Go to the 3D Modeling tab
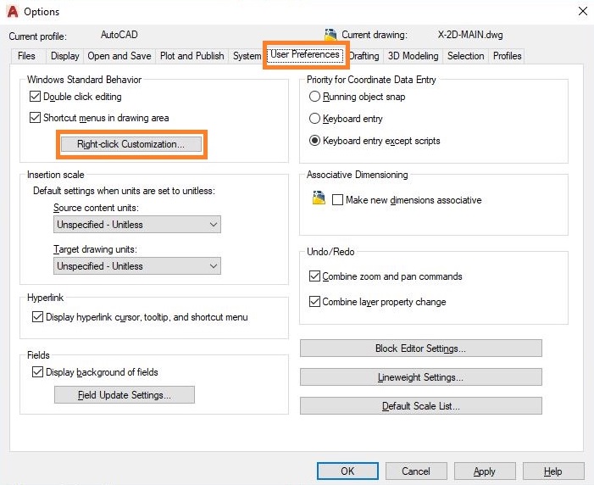 414,56
